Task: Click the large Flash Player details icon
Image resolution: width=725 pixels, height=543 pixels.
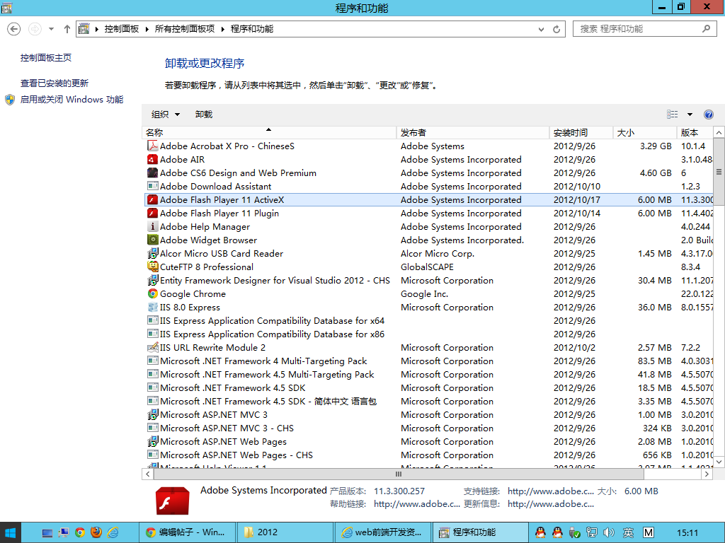Action: click(173, 501)
